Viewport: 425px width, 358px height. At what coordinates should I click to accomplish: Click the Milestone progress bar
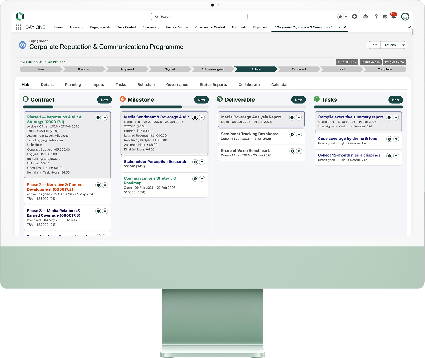(164, 107)
